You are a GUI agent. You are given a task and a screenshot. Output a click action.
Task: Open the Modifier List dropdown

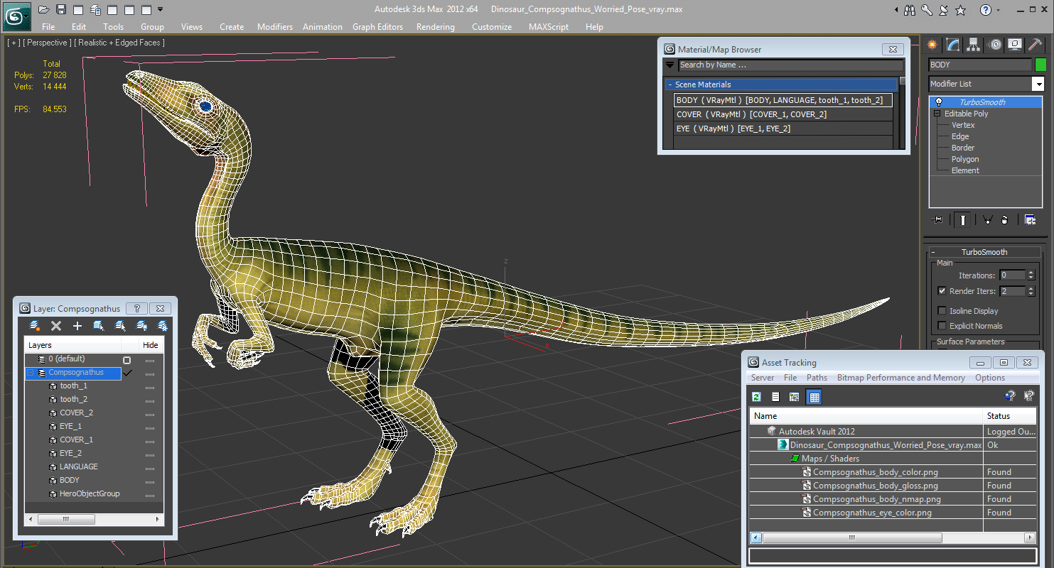pos(1038,84)
